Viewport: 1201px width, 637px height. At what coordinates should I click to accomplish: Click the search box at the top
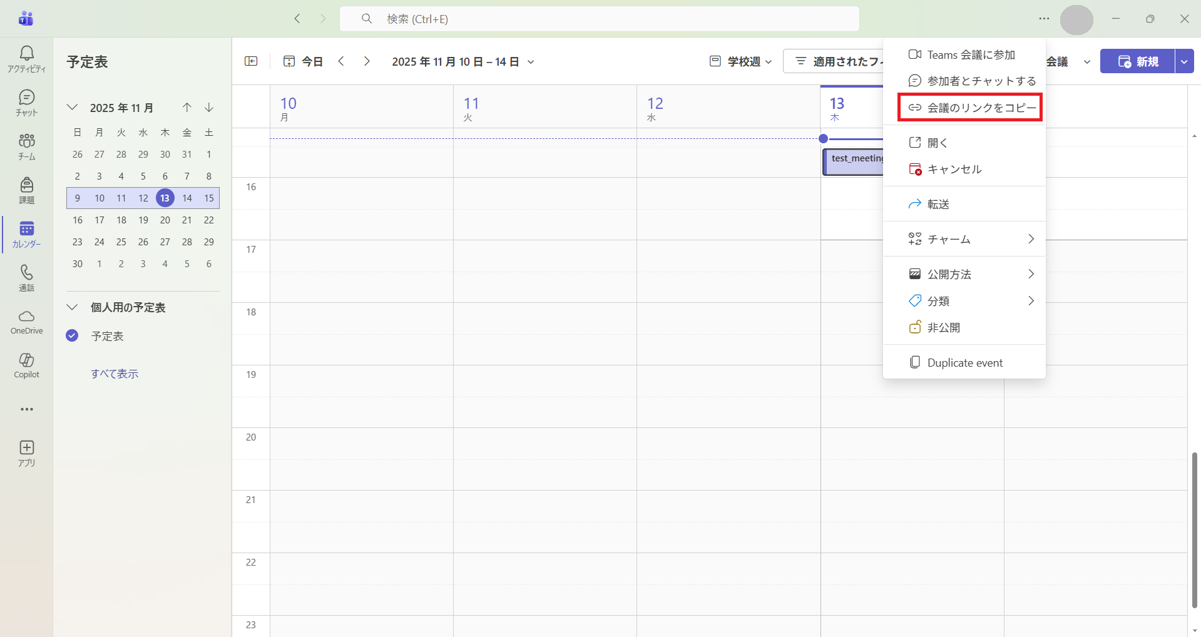[x=599, y=19]
